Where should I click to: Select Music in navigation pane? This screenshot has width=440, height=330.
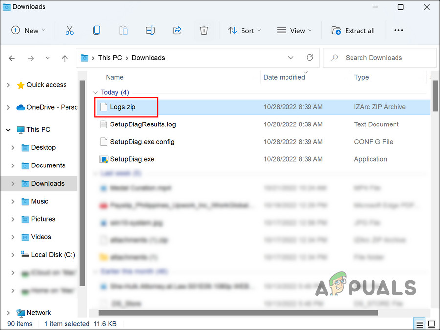(x=40, y=202)
